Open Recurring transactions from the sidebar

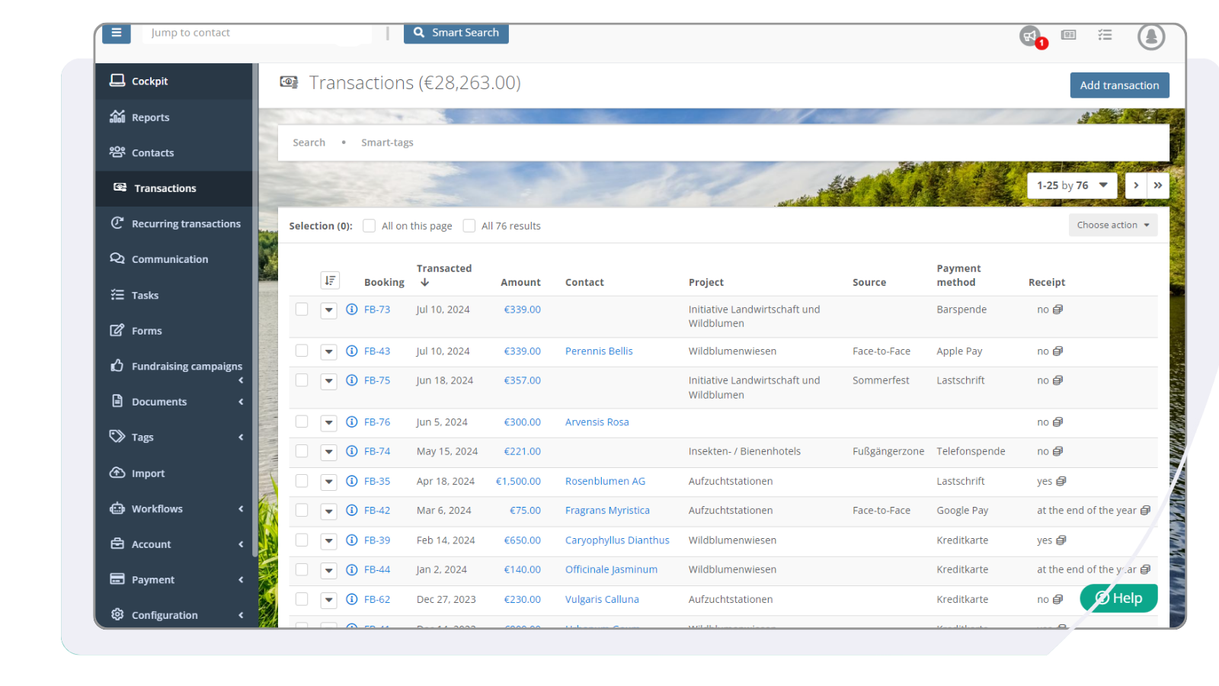(185, 223)
